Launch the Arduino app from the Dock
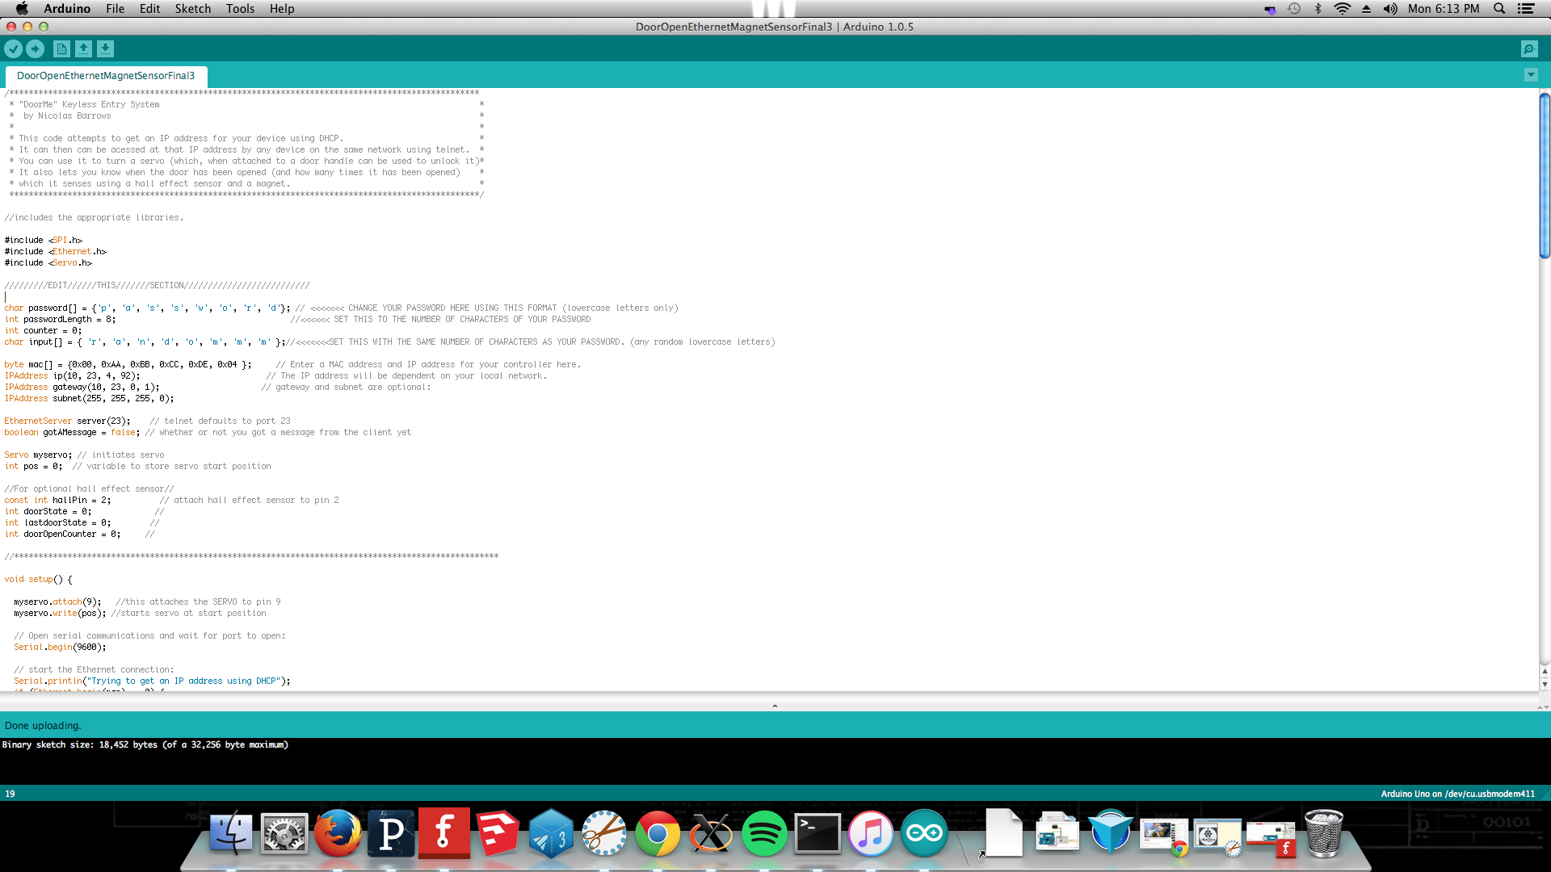Image resolution: width=1551 pixels, height=872 pixels. tap(923, 833)
